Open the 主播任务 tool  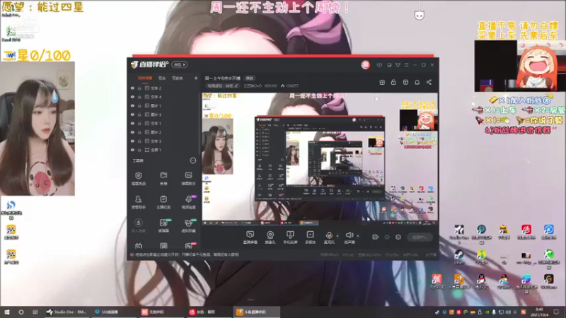163,202
